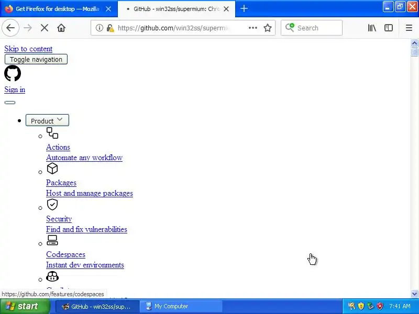Click Find and fix vulnerabilities link
Screen dimensions: 419x314
tap(86, 229)
